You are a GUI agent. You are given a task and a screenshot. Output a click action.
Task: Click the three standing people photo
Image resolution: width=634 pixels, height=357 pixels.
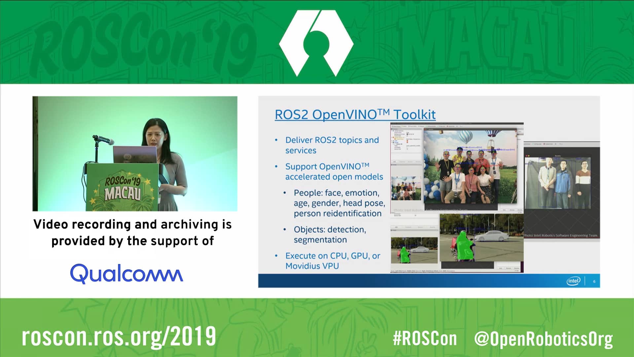tap(558, 183)
